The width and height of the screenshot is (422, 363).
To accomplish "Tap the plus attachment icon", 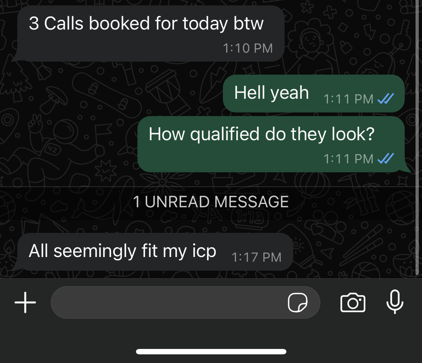I will point(25,302).
